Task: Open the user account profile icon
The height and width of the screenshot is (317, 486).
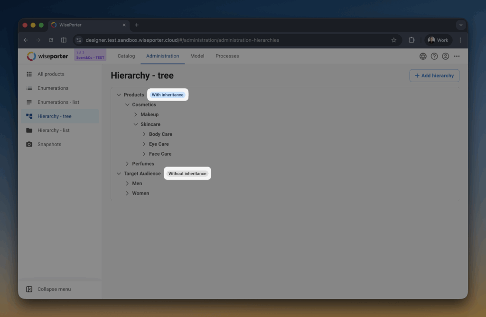Action: [445, 56]
